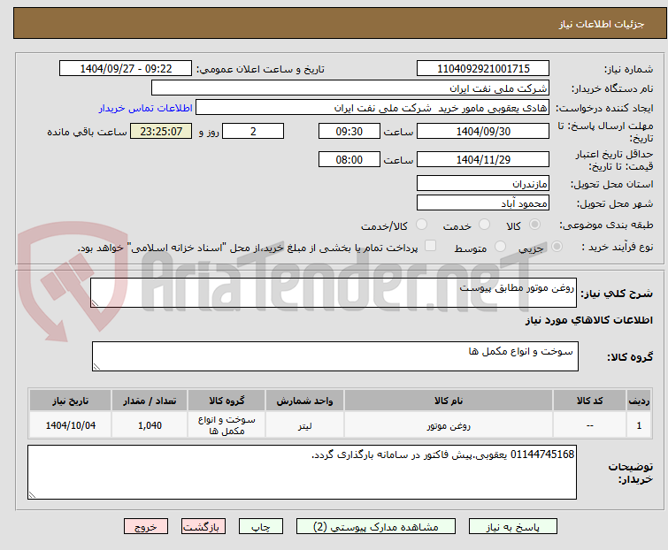668x550 pixels.
Task: Click the چاپ print button
Action: click(x=261, y=527)
